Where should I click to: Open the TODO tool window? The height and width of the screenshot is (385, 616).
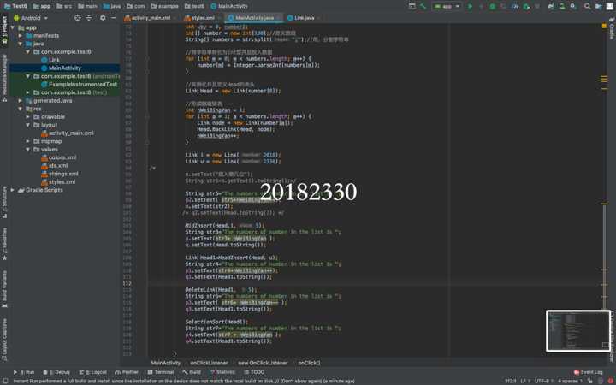[254, 372]
